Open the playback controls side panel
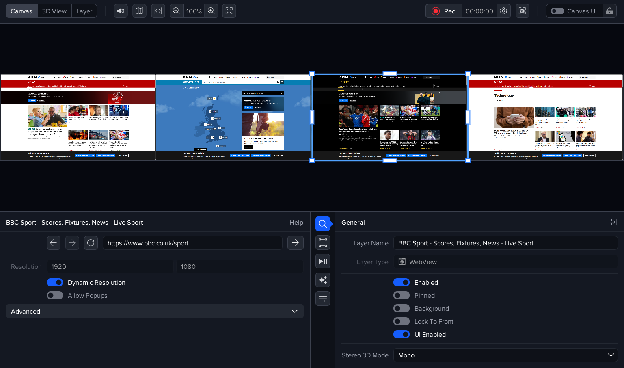Screen dimensions: 624x368 coord(323,261)
